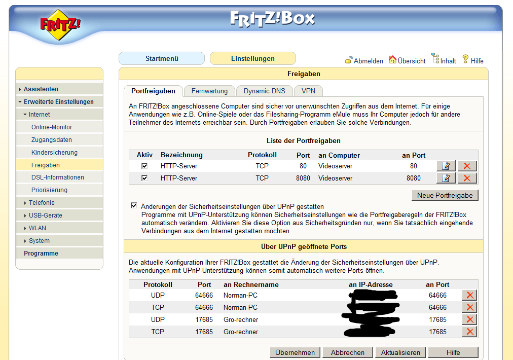The height and width of the screenshot is (360, 513).
Task: Click Videoserver in port 80 row
Action: click(336, 166)
